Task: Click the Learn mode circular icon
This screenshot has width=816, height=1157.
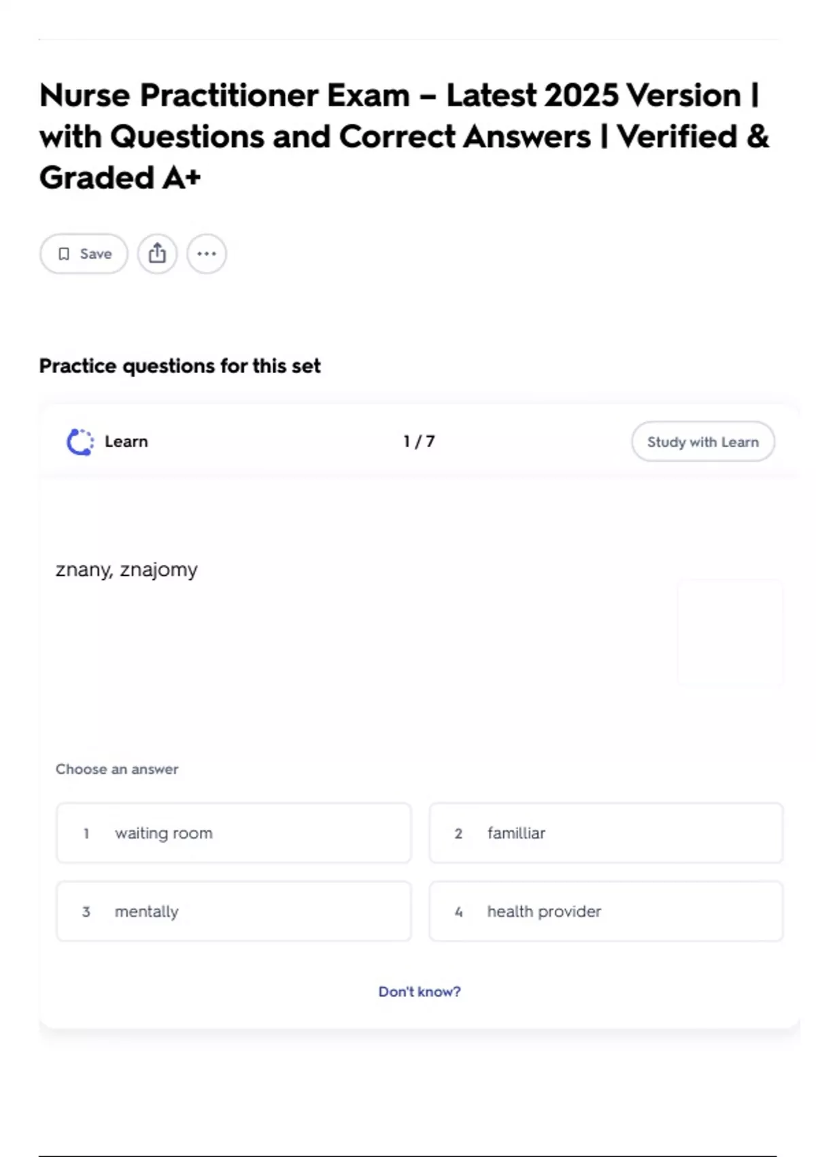Action: [80, 442]
